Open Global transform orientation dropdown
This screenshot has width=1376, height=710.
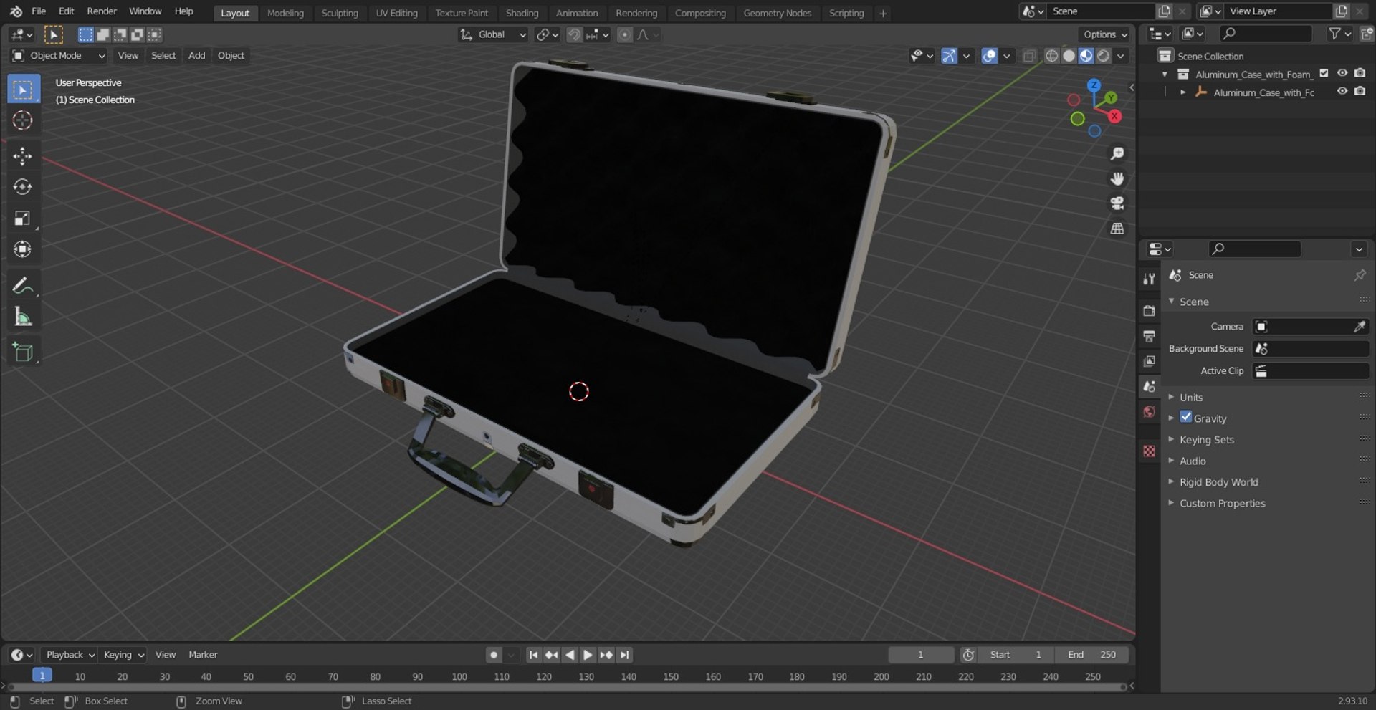(x=493, y=34)
